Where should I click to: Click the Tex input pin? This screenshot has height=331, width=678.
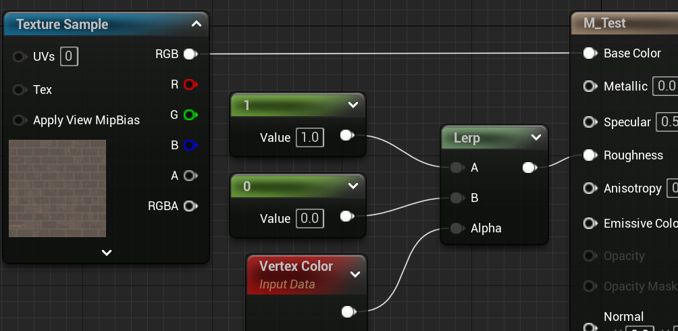19,90
